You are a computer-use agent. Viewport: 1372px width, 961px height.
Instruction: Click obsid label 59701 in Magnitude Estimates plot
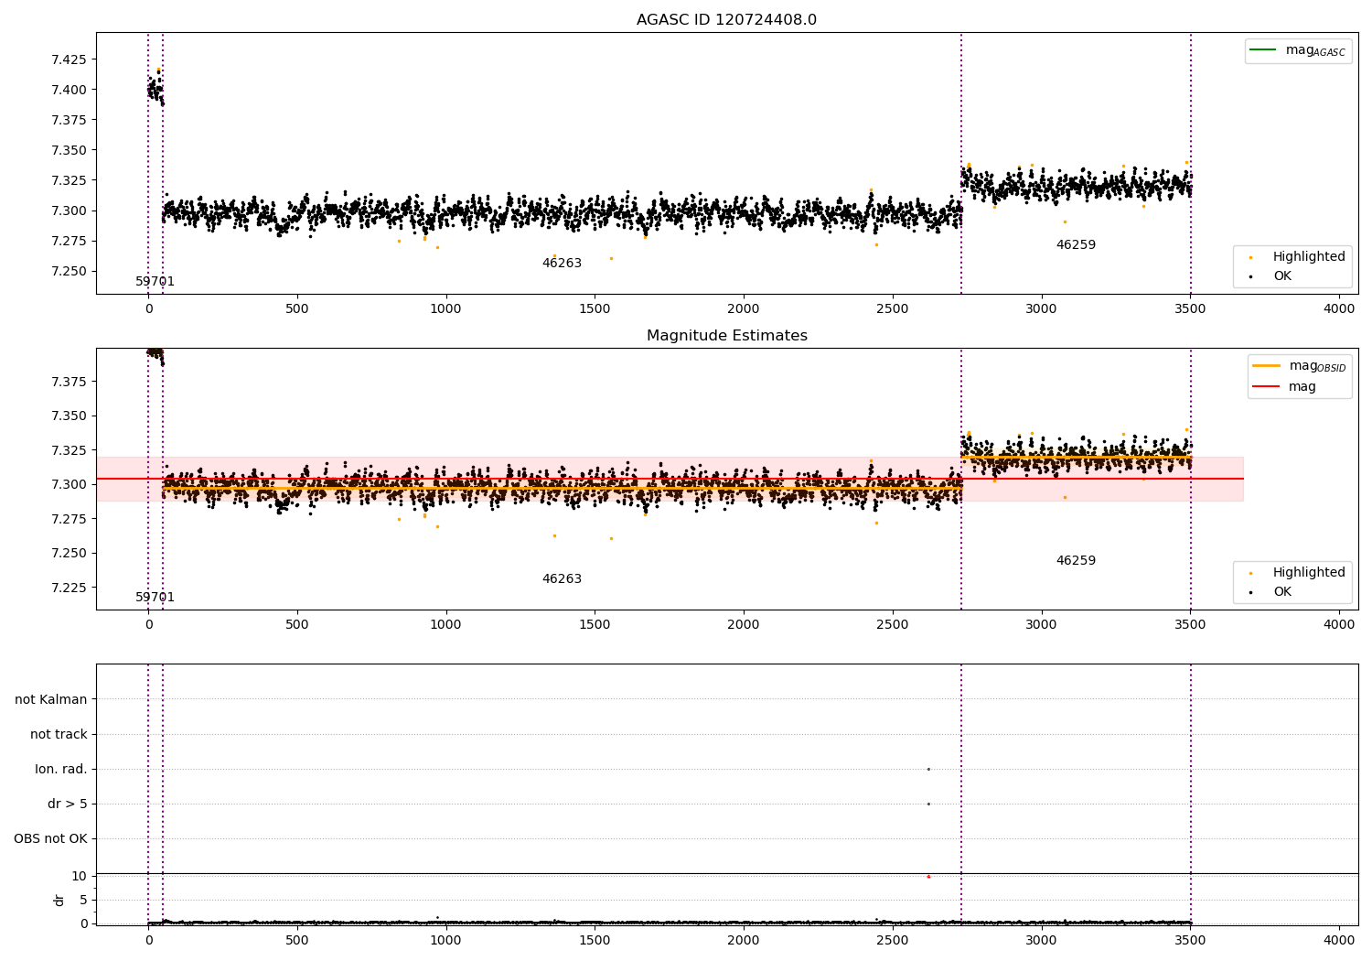(155, 597)
